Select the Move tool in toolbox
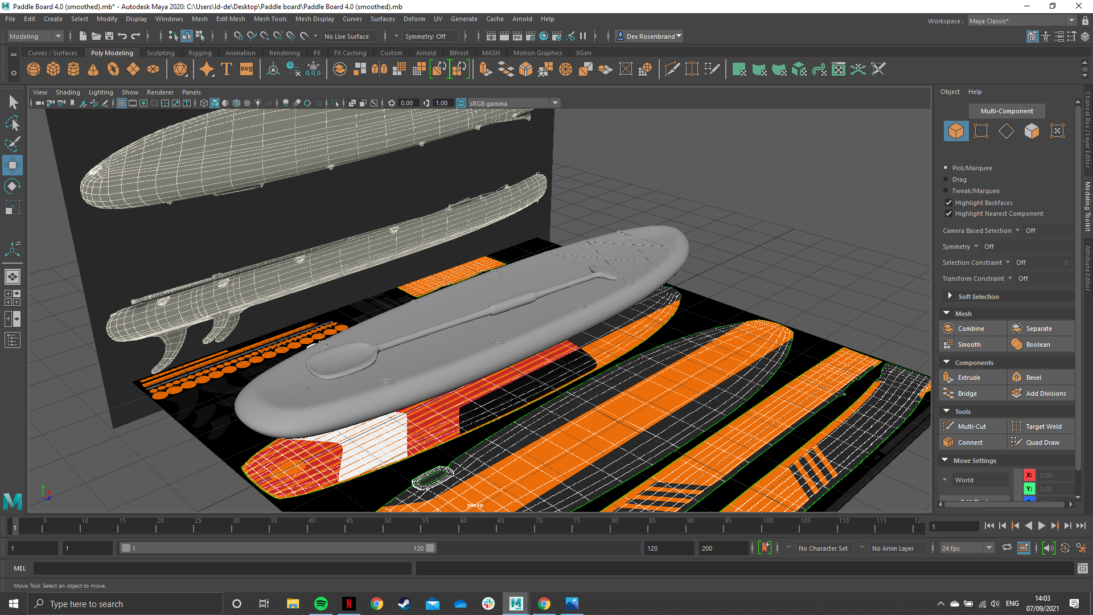This screenshot has width=1093, height=615. click(x=13, y=165)
